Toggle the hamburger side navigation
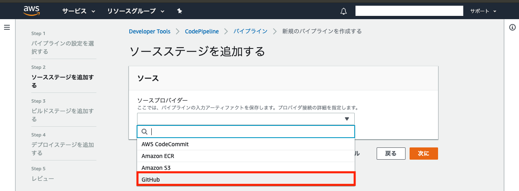 [7, 27]
